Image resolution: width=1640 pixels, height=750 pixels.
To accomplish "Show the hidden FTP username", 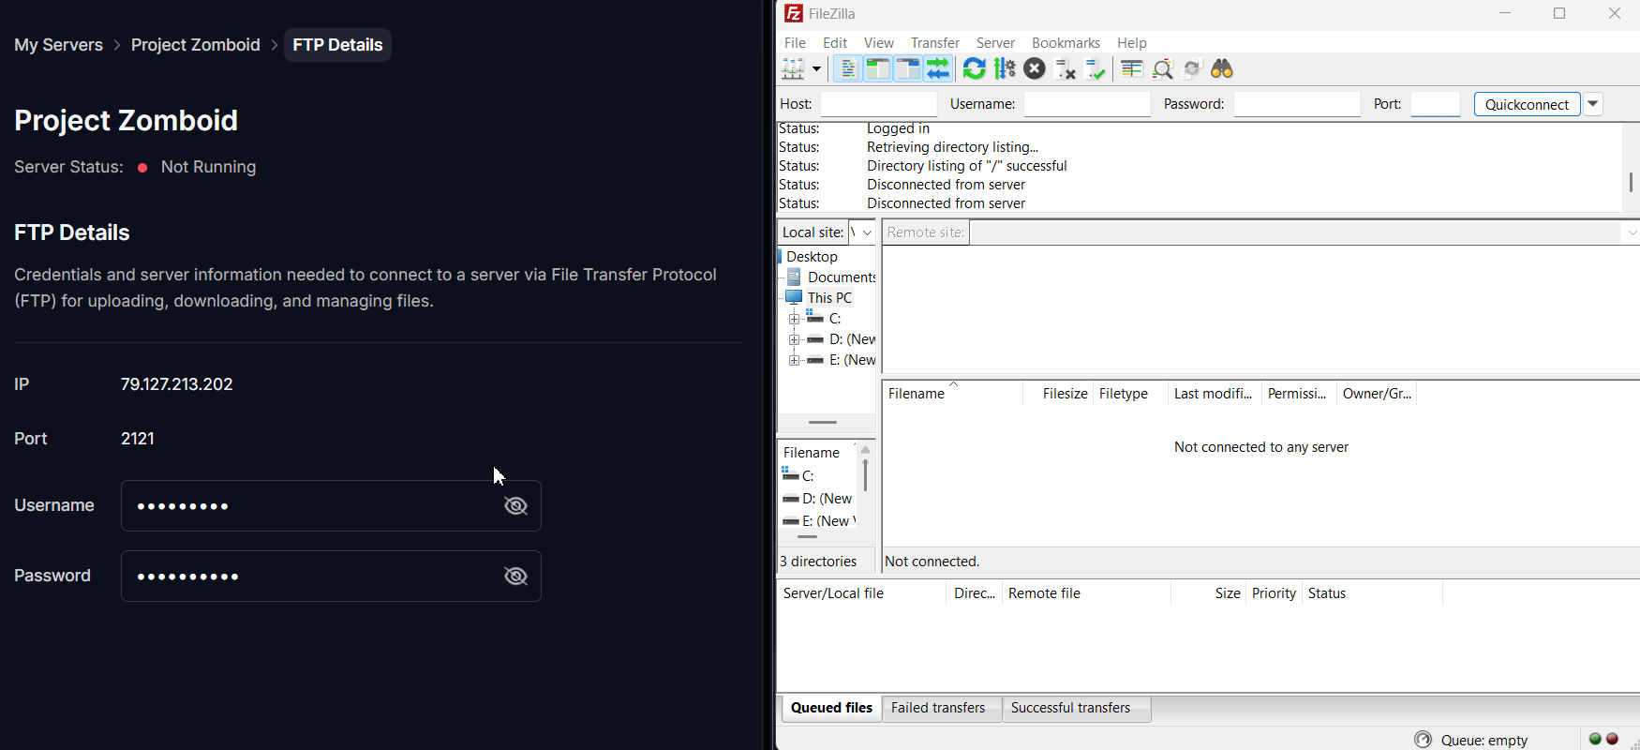I will click(x=515, y=506).
